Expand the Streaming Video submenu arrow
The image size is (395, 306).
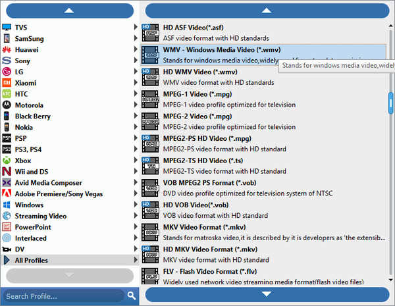coord(136,216)
